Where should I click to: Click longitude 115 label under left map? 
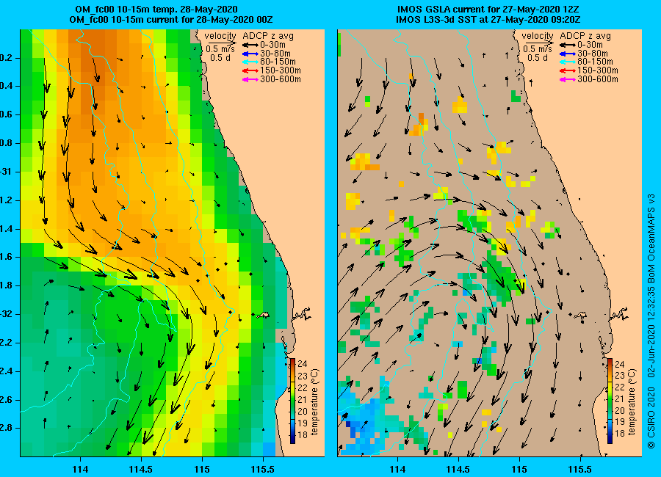202,470
